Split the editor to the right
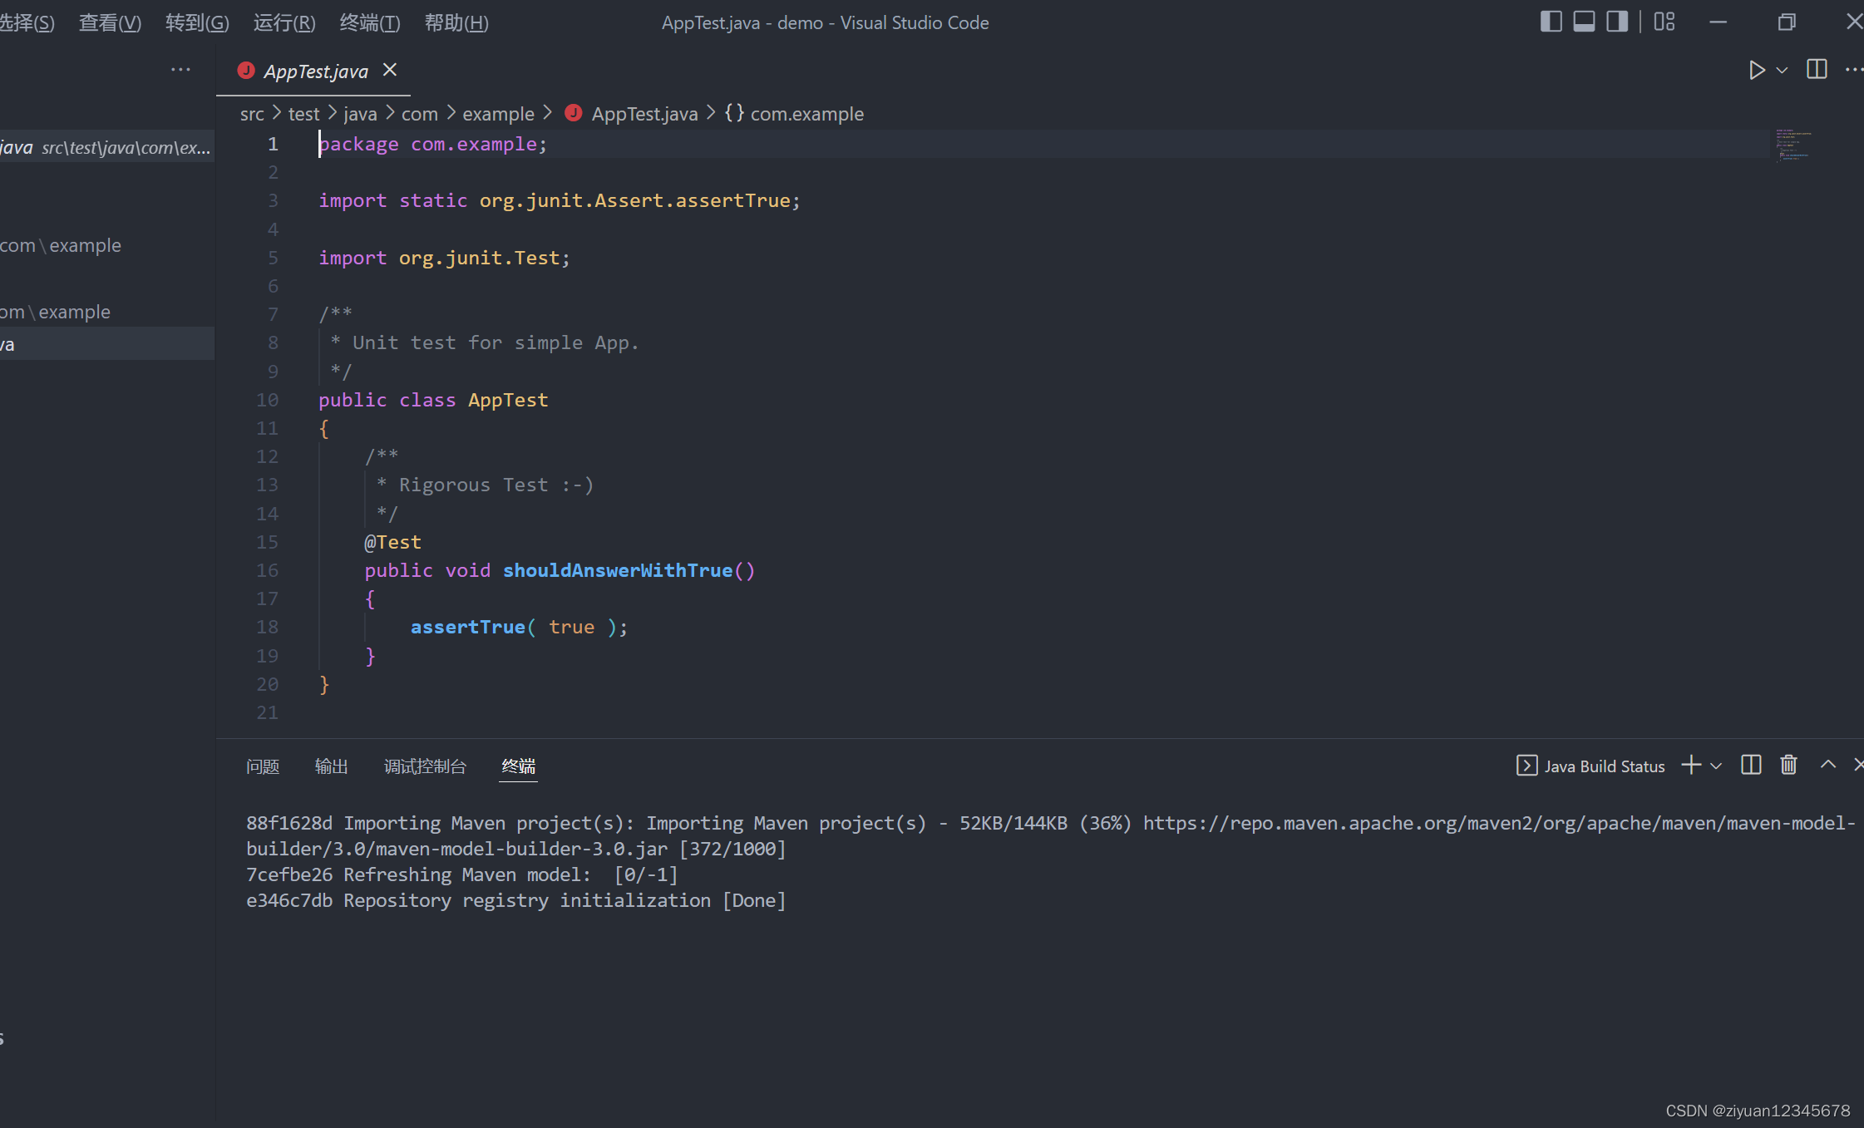The image size is (1864, 1128). (x=1817, y=70)
